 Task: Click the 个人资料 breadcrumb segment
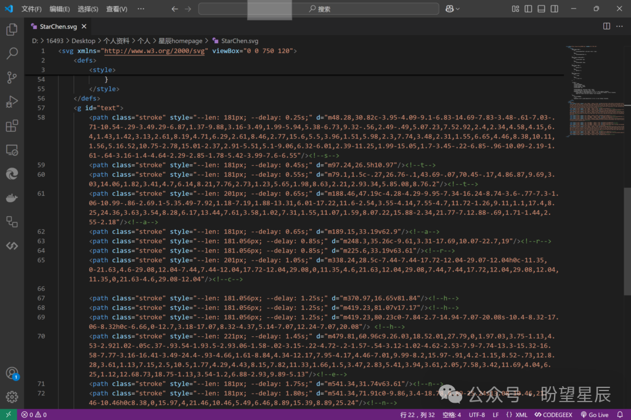point(116,41)
